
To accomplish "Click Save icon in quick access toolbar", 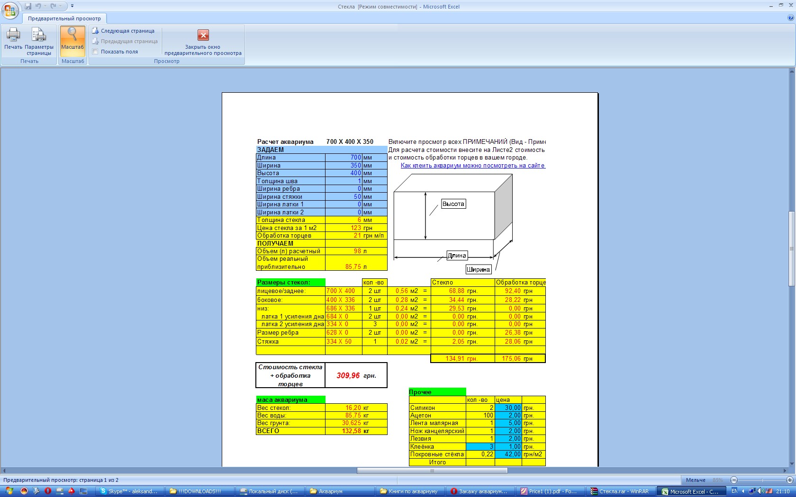I will (28, 6).
